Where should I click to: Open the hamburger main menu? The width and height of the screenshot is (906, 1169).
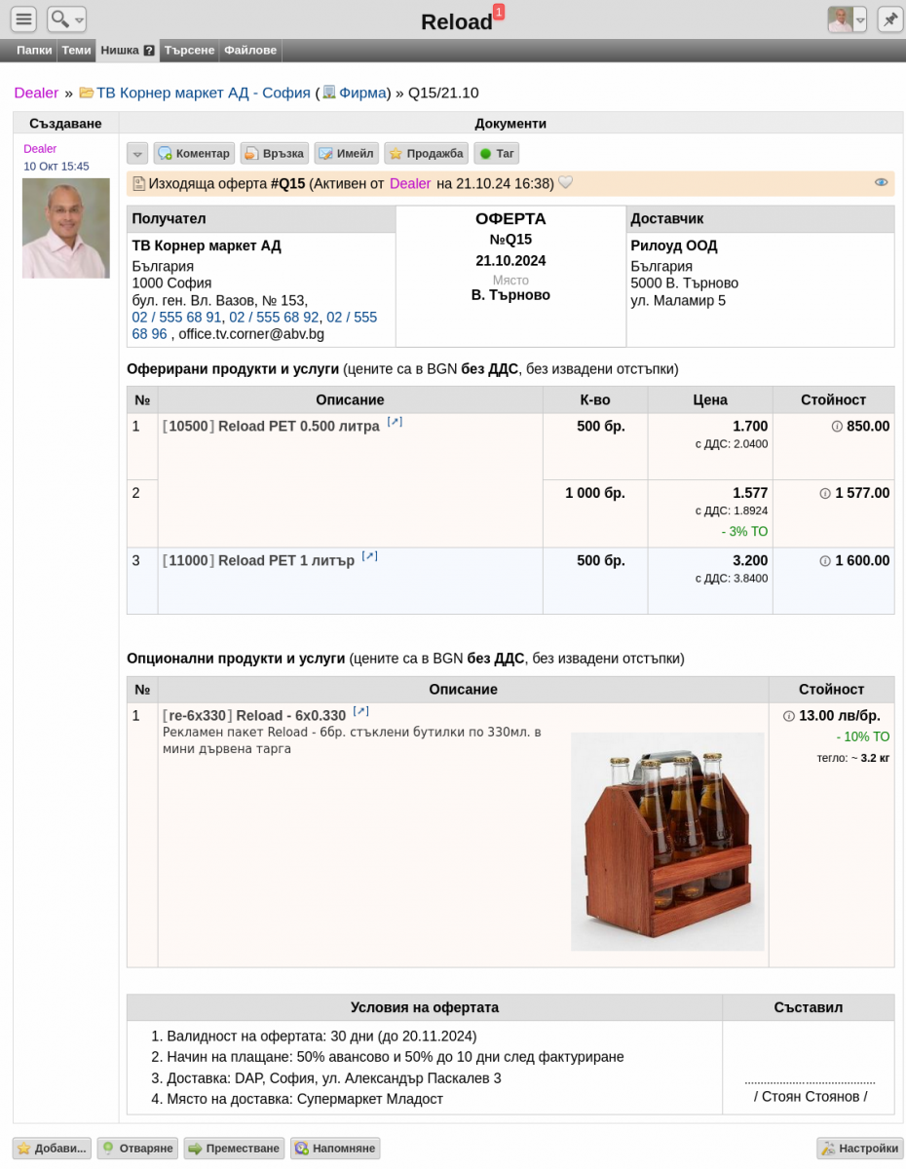pyautogui.click(x=24, y=19)
